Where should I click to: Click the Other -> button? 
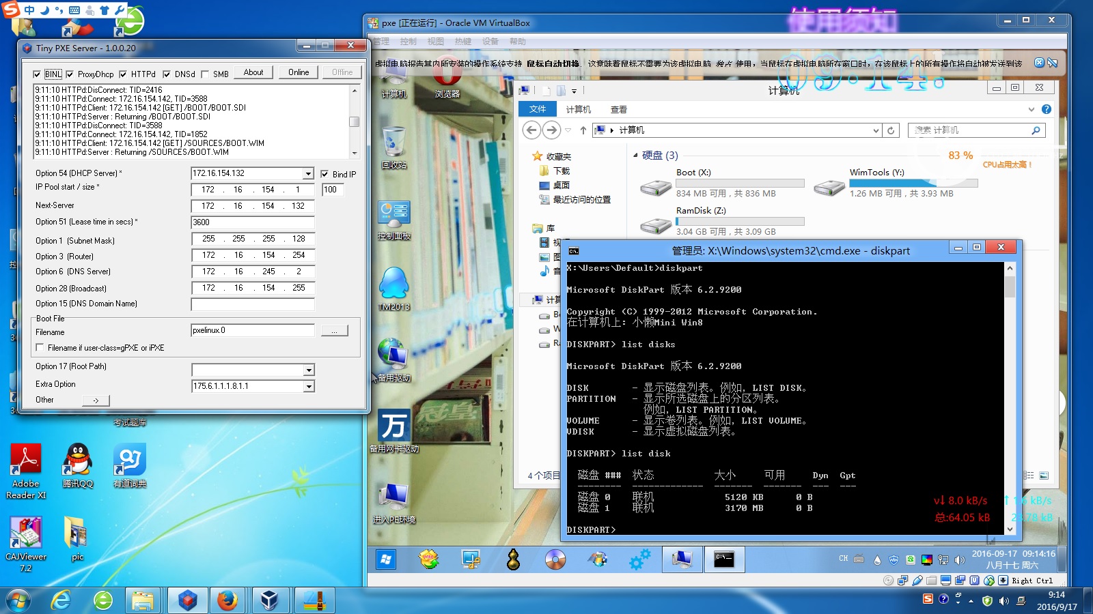pyautogui.click(x=96, y=400)
